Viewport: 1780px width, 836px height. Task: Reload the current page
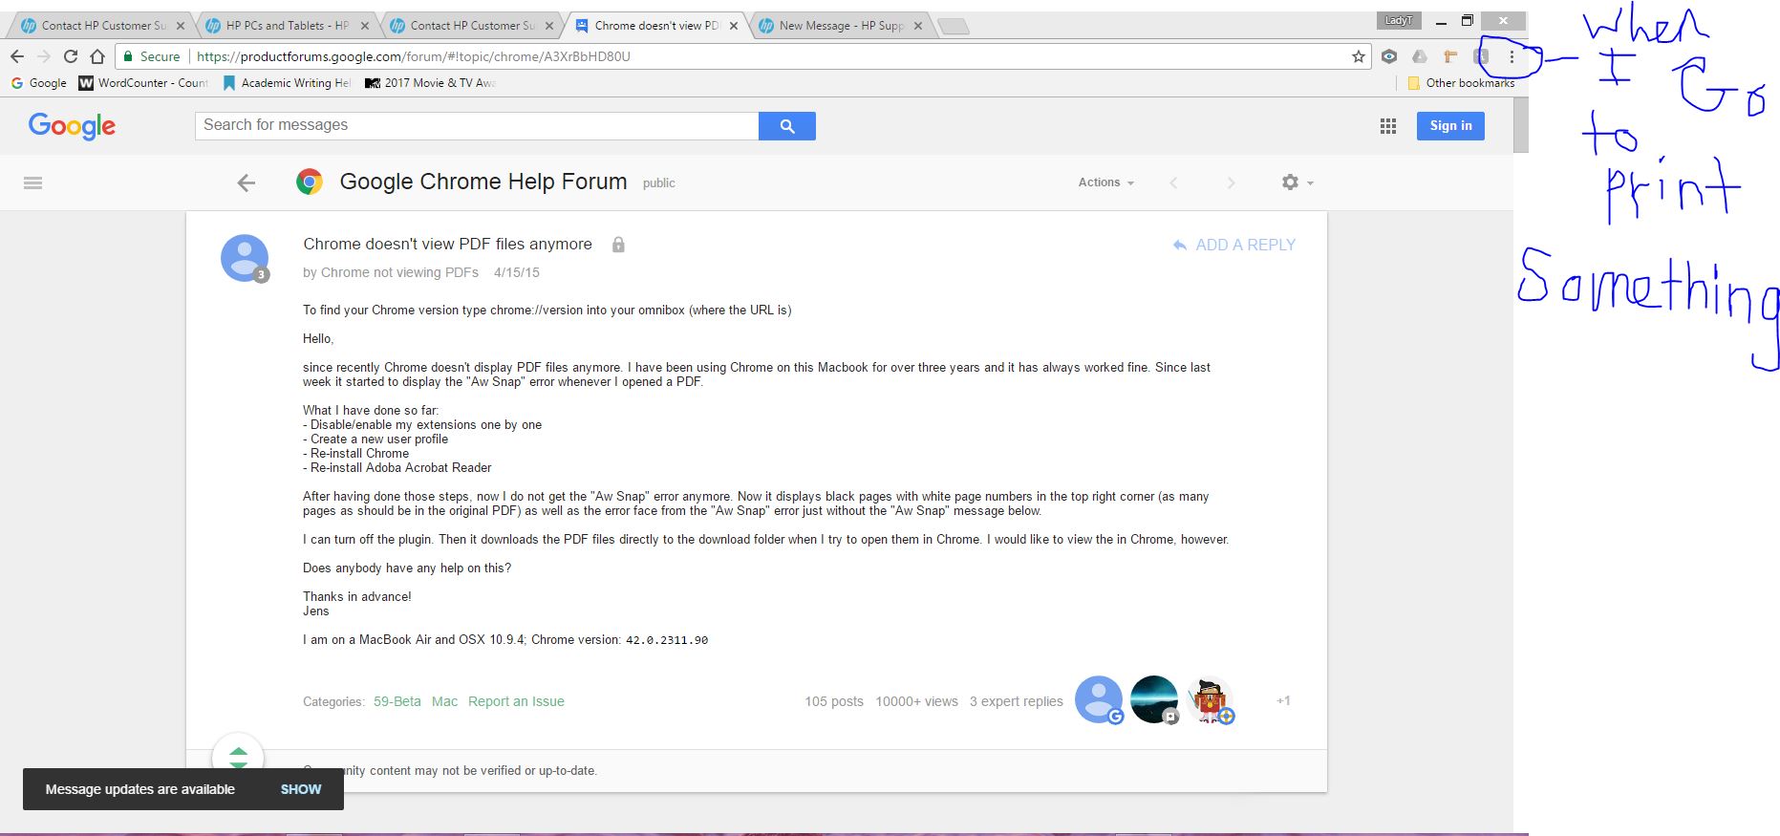click(71, 56)
